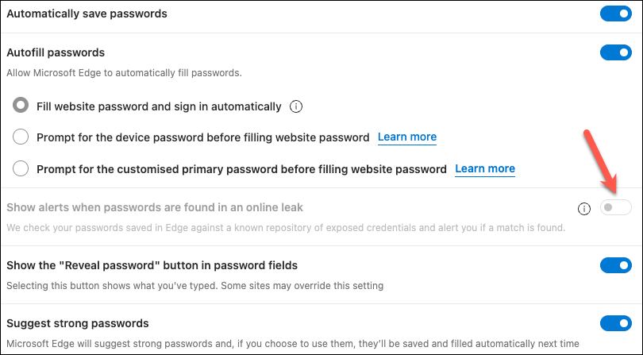Select the customised primary password radio button
The width and height of the screenshot is (643, 355).
[21, 168]
